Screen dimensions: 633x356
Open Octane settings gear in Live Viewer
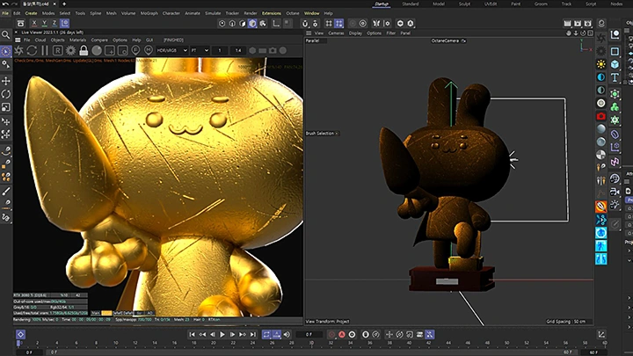tap(70, 50)
